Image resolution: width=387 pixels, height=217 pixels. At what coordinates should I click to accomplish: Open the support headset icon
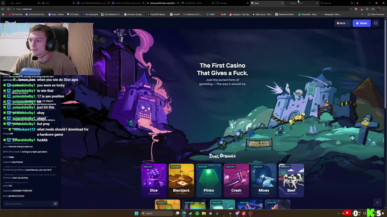point(377,203)
